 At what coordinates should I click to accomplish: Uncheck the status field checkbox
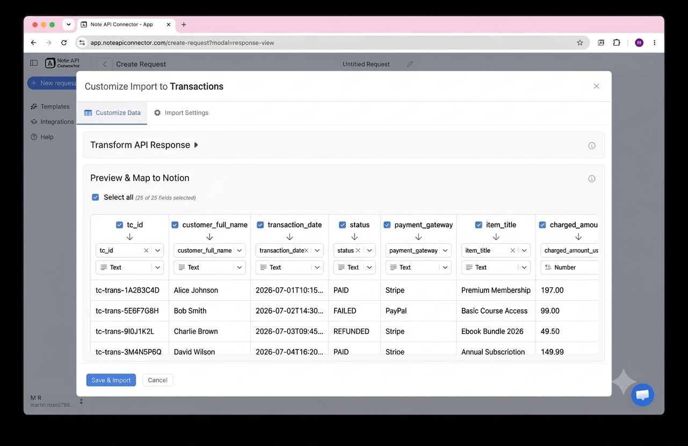pos(343,225)
